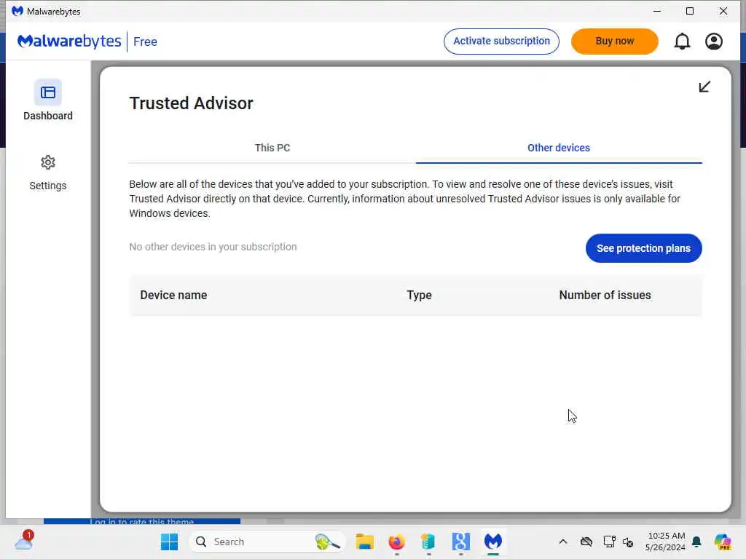Open the blue G app in taskbar

coord(460,542)
